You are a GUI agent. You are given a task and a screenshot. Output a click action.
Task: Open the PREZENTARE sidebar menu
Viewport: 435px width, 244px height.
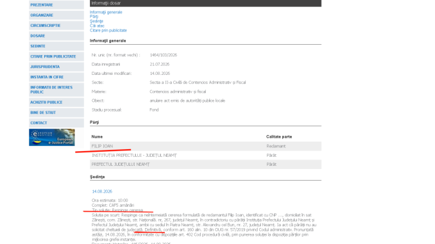56,4
